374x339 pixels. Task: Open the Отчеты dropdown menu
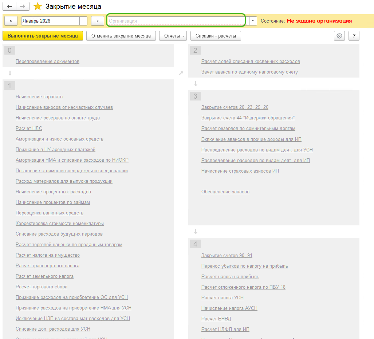pyautogui.click(x=173, y=36)
